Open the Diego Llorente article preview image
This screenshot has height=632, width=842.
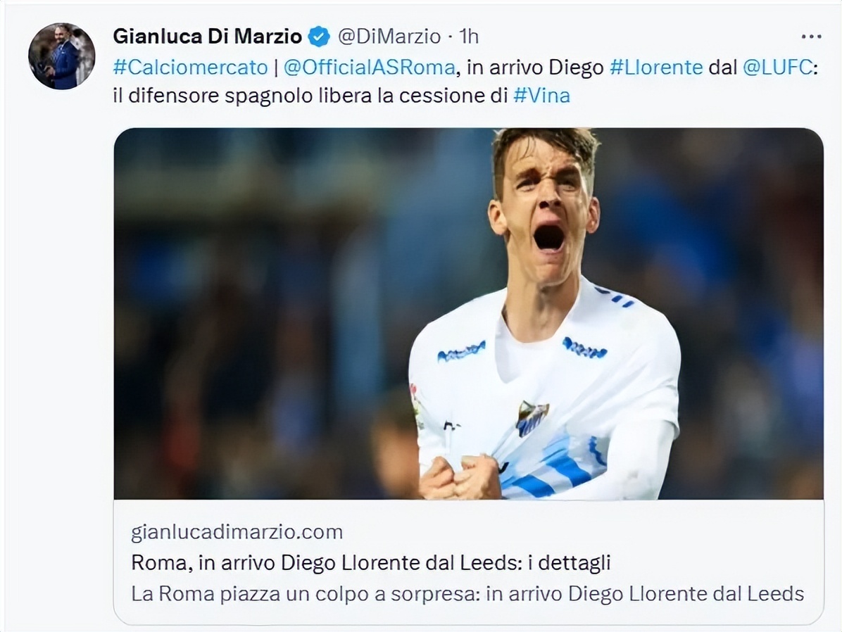(468, 314)
